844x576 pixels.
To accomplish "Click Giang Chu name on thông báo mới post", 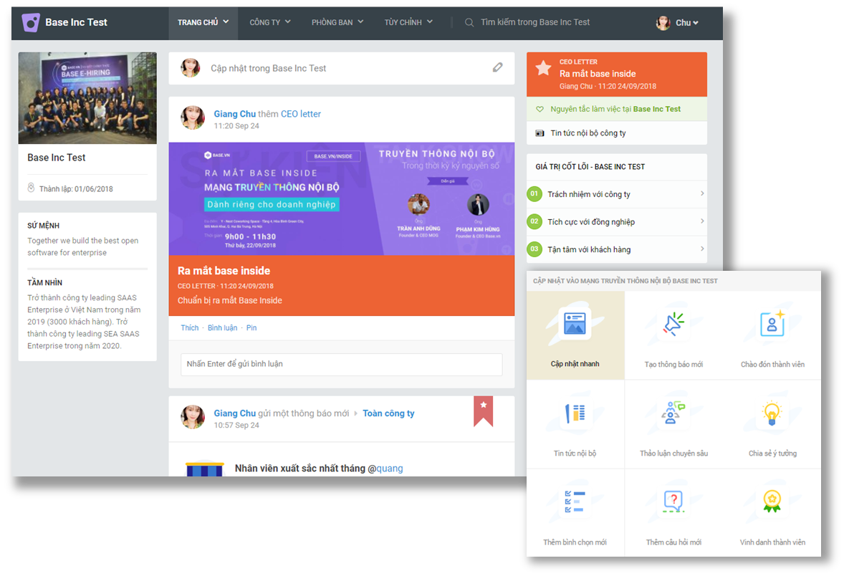I will pyautogui.click(x=235, y=413).
